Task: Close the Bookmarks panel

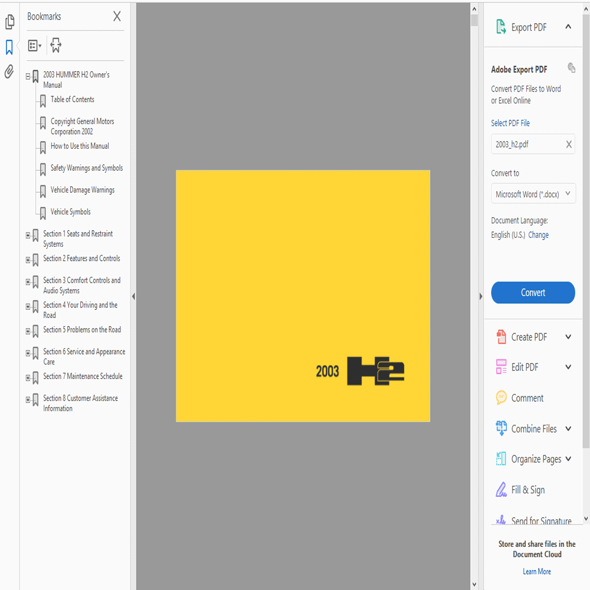Action: click(x=117, y=16)
